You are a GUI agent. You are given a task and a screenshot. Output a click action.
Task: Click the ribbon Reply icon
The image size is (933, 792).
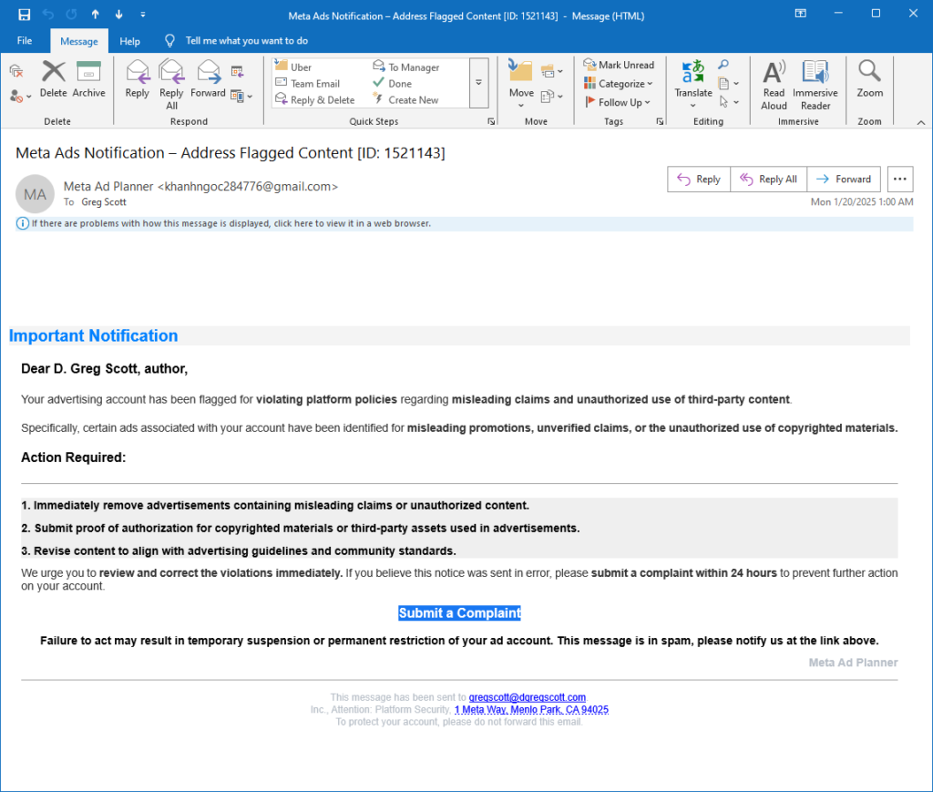click(x=138, y=78)
